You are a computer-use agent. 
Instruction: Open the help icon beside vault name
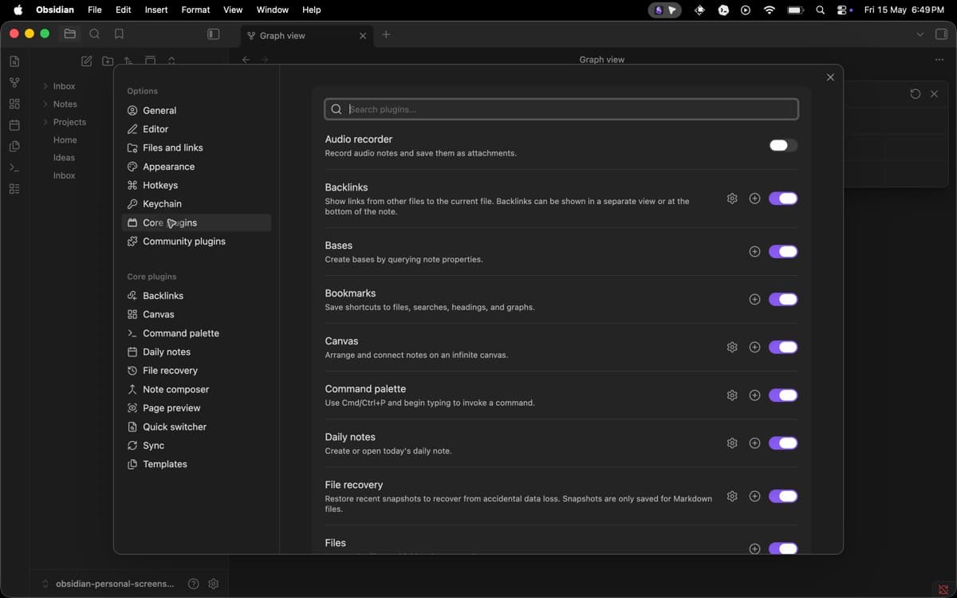pos(193,584)
